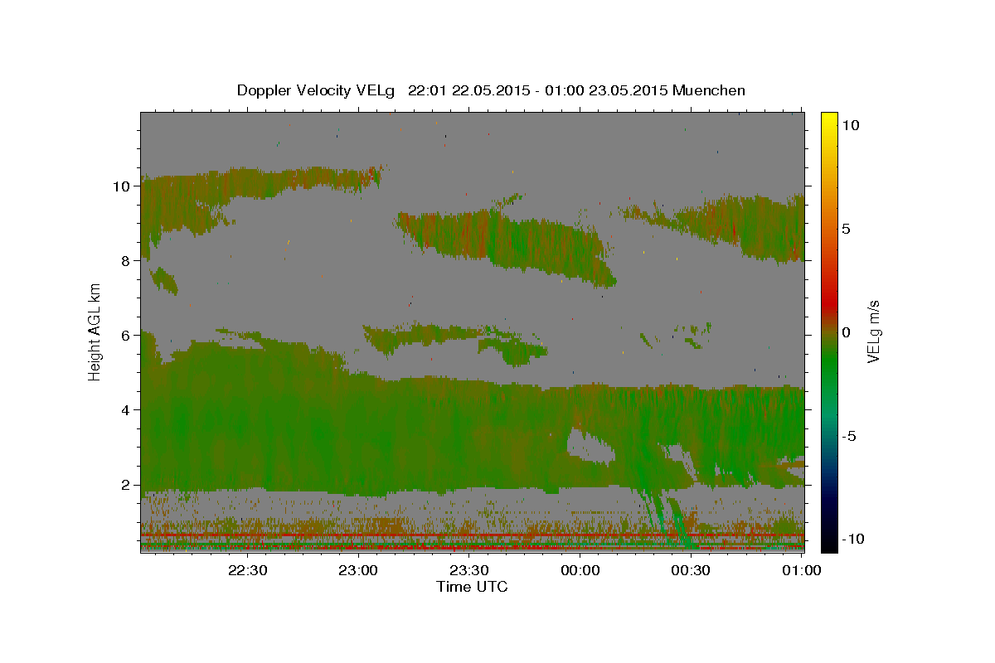Click the '01:00' time axis label

801,570
